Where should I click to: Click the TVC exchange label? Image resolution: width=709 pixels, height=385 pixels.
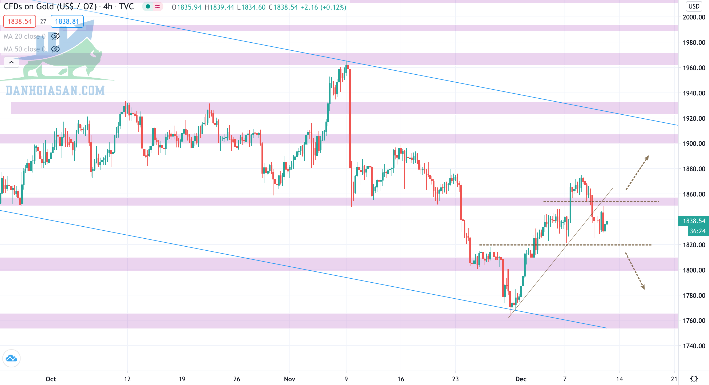[x=126, y=6]
